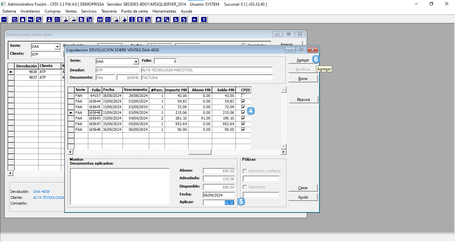Open the Tesorería menu
455x242 pixels.
pyautogui.click(x=109, y=11)
